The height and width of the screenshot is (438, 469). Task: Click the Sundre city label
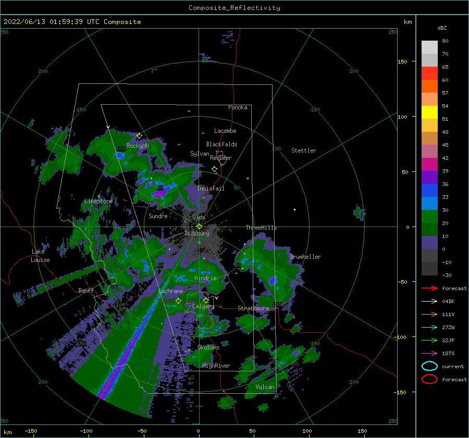click(x=158, y=216)
